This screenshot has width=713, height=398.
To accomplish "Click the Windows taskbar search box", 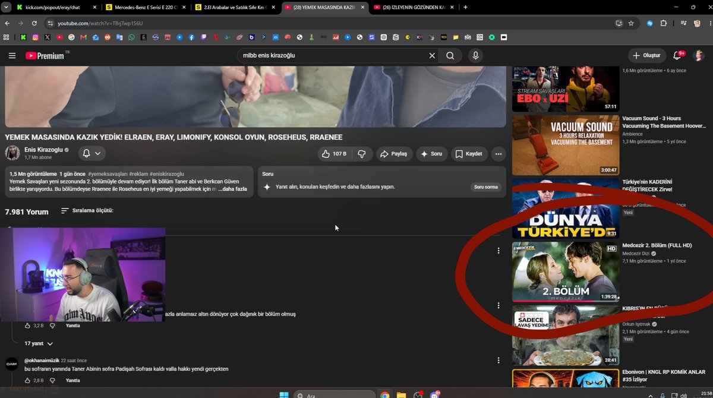I will [x=335, y=394].
